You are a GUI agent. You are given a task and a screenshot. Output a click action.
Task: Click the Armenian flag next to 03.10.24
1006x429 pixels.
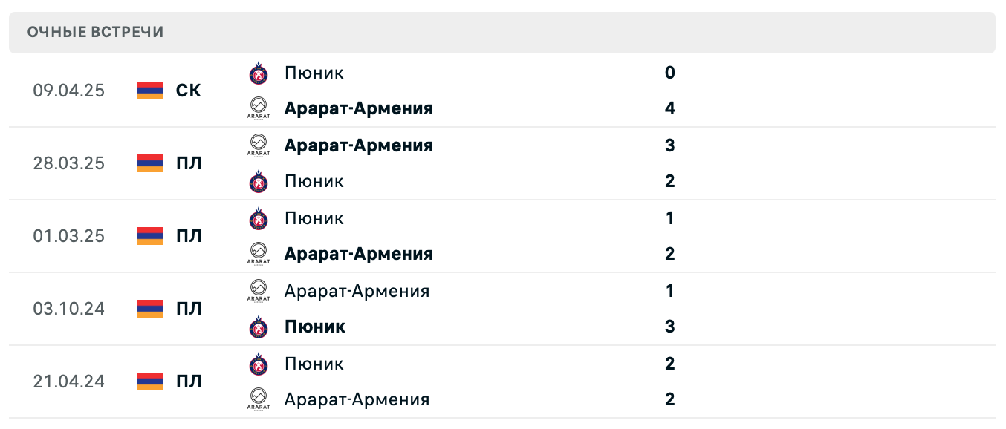click(149, 308)
